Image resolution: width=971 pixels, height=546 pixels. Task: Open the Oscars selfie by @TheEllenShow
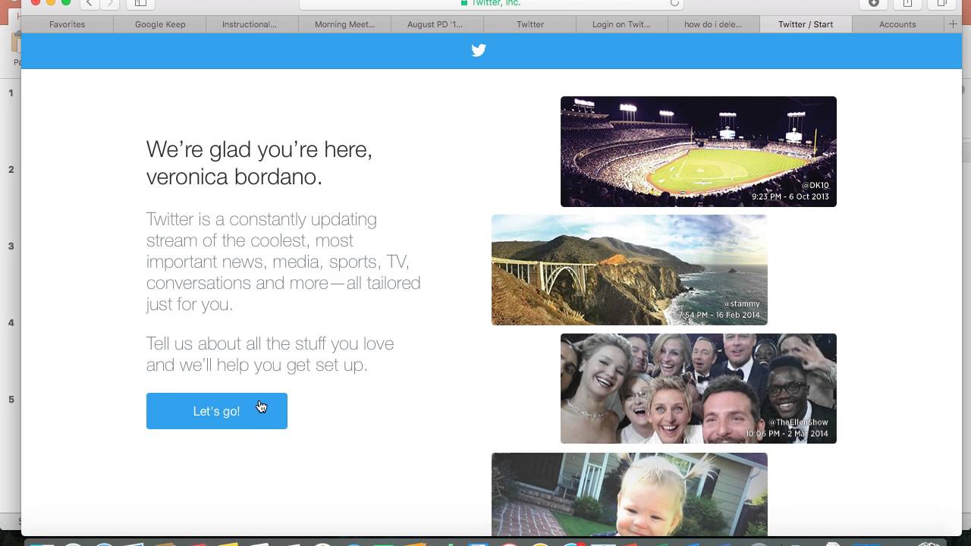[x=698, y=388]
